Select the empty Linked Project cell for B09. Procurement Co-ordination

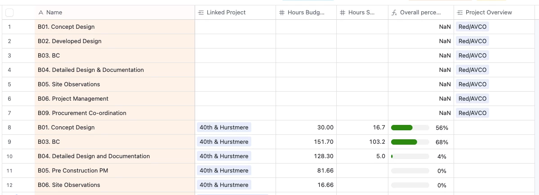pos(235,113)
